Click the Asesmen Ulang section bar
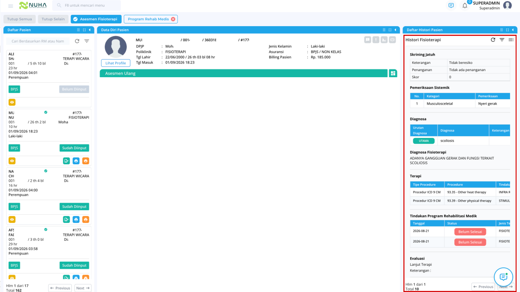The image size is (520, 292). tap(244, 73)
